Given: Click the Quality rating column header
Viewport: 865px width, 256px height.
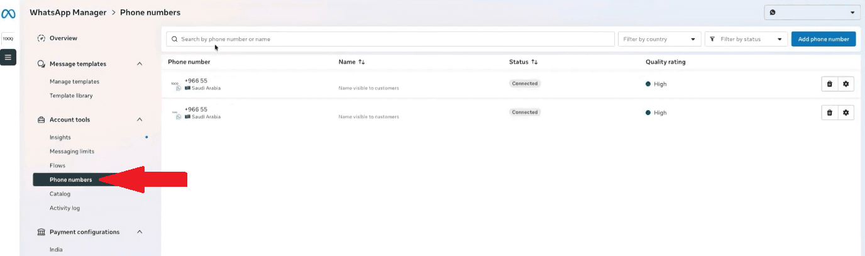Looking at the screenshot, I should click(x=665, y=62).
